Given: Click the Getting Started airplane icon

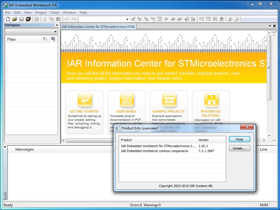Looking at the screenshot, I should click(85, 100).
